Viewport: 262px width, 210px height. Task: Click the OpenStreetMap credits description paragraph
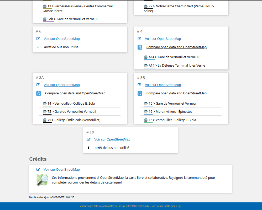point(134,180)
